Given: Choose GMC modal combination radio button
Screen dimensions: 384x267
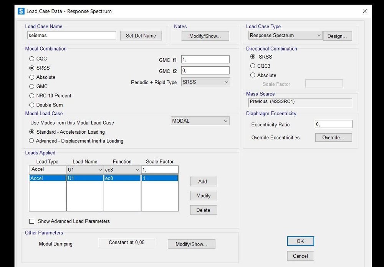Looking at the screenshot, I should [32, 87].
